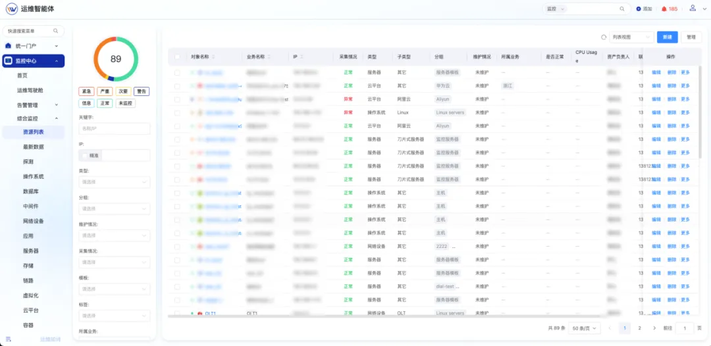
Task: Toggle the 警告 severity filter tag
Action: coord(142,91)
